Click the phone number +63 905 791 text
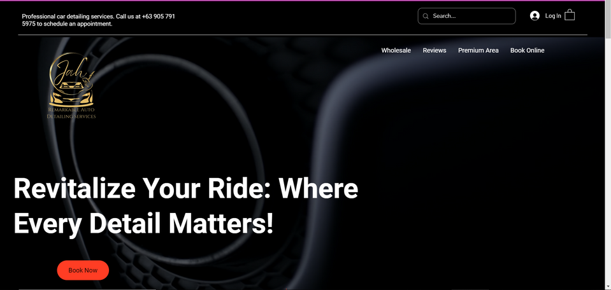 pos(159,17)
